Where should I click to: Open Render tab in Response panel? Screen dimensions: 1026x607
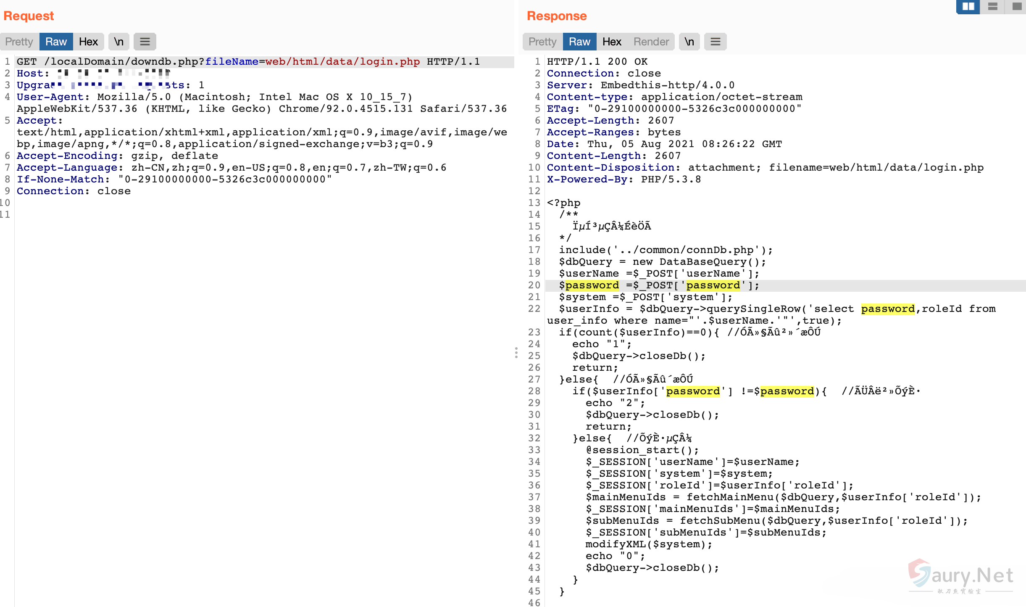pyautogui.click(x=651, y=42)
